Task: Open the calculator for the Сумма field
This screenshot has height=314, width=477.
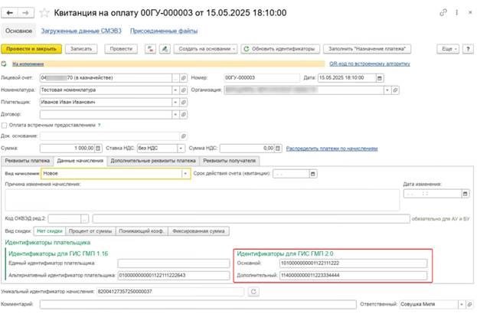Action: tap(98, 148)
